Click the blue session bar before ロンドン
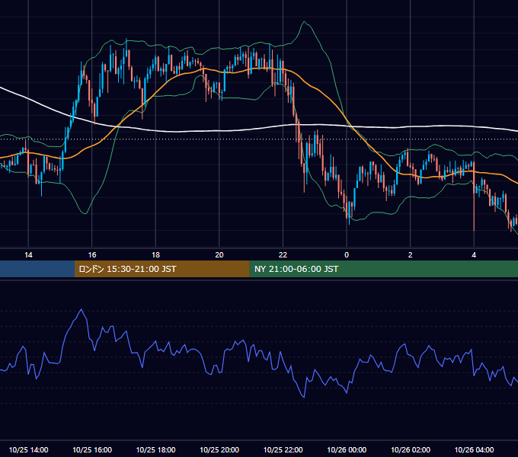 tap(37, 269)
